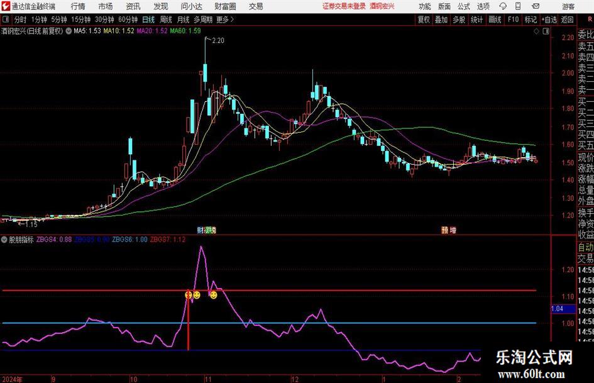Open the mail envelope icon
The height and width of the screenshot is (383, 594).
coord(536,6)
